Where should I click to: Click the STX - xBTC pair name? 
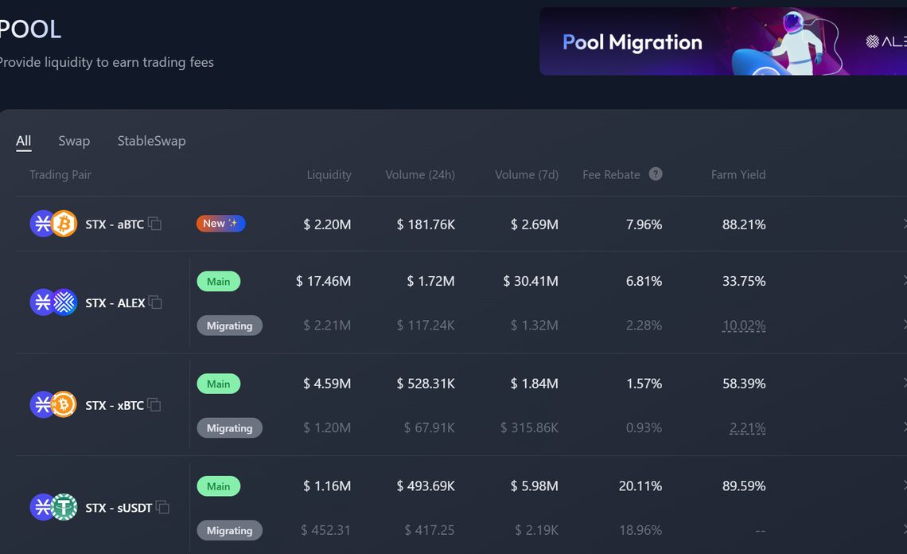point(115,405)
